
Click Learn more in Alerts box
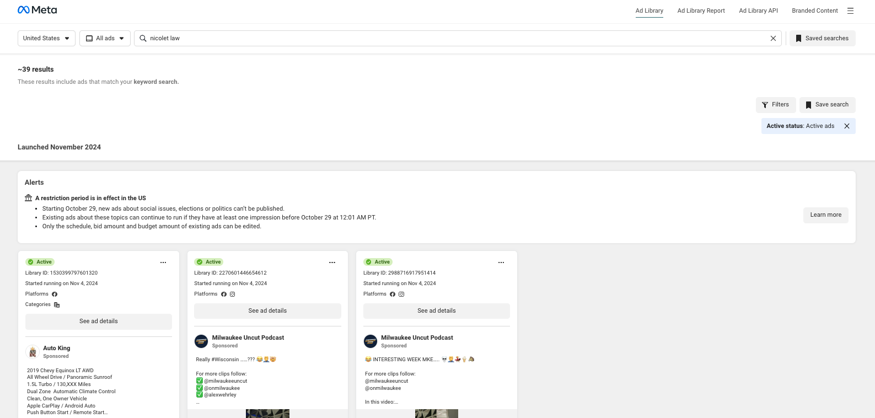(x=825, y=215)
